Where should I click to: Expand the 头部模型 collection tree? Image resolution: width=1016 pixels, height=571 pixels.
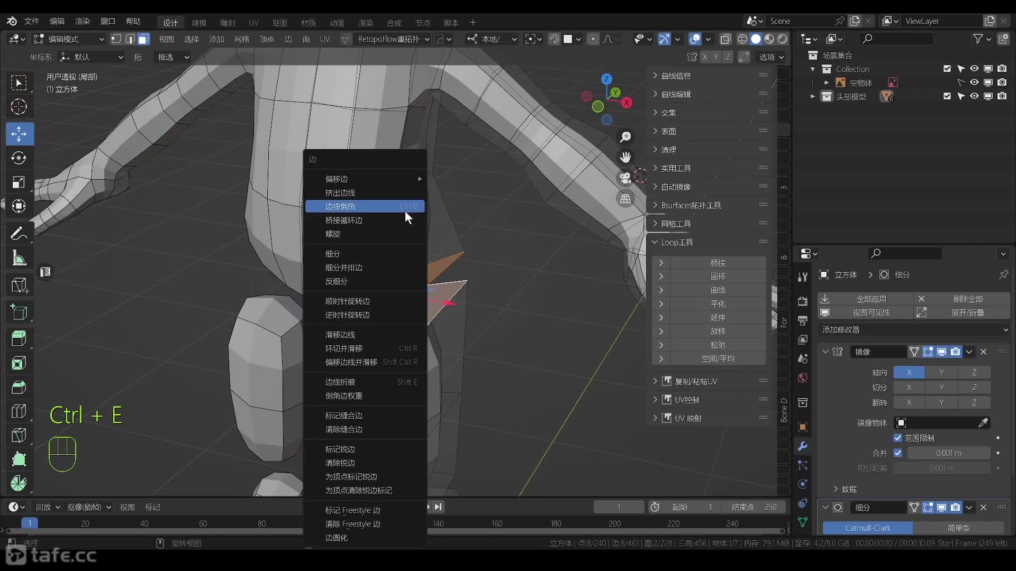click(x=813, y=96)
